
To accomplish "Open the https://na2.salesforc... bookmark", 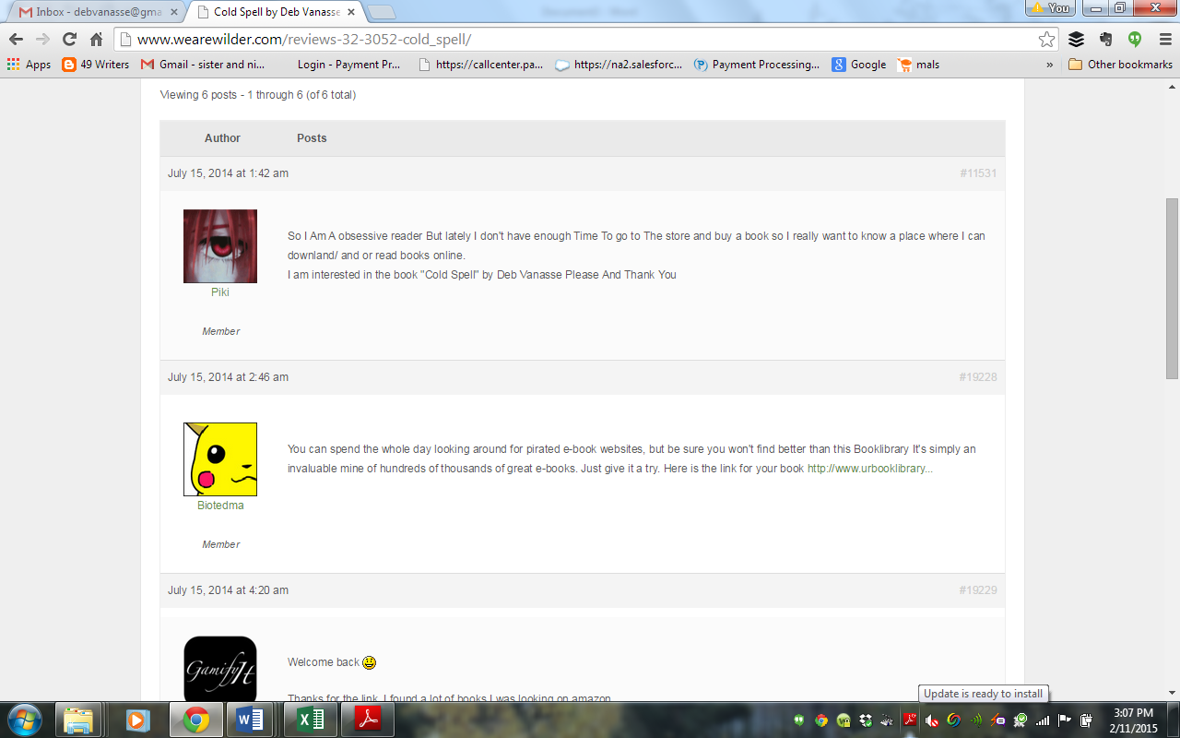I will tap(619, 65).
